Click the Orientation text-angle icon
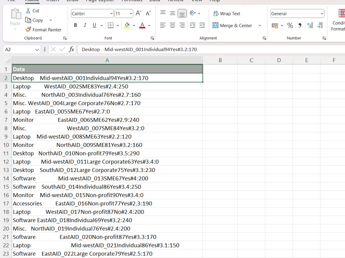Screen dimensions: 345x258 pos(193,13)
